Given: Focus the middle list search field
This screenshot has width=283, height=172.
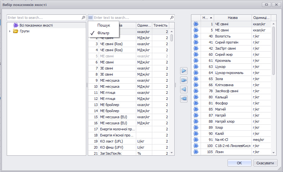Looking at the screenshot, I should click(x=131, y=18).
